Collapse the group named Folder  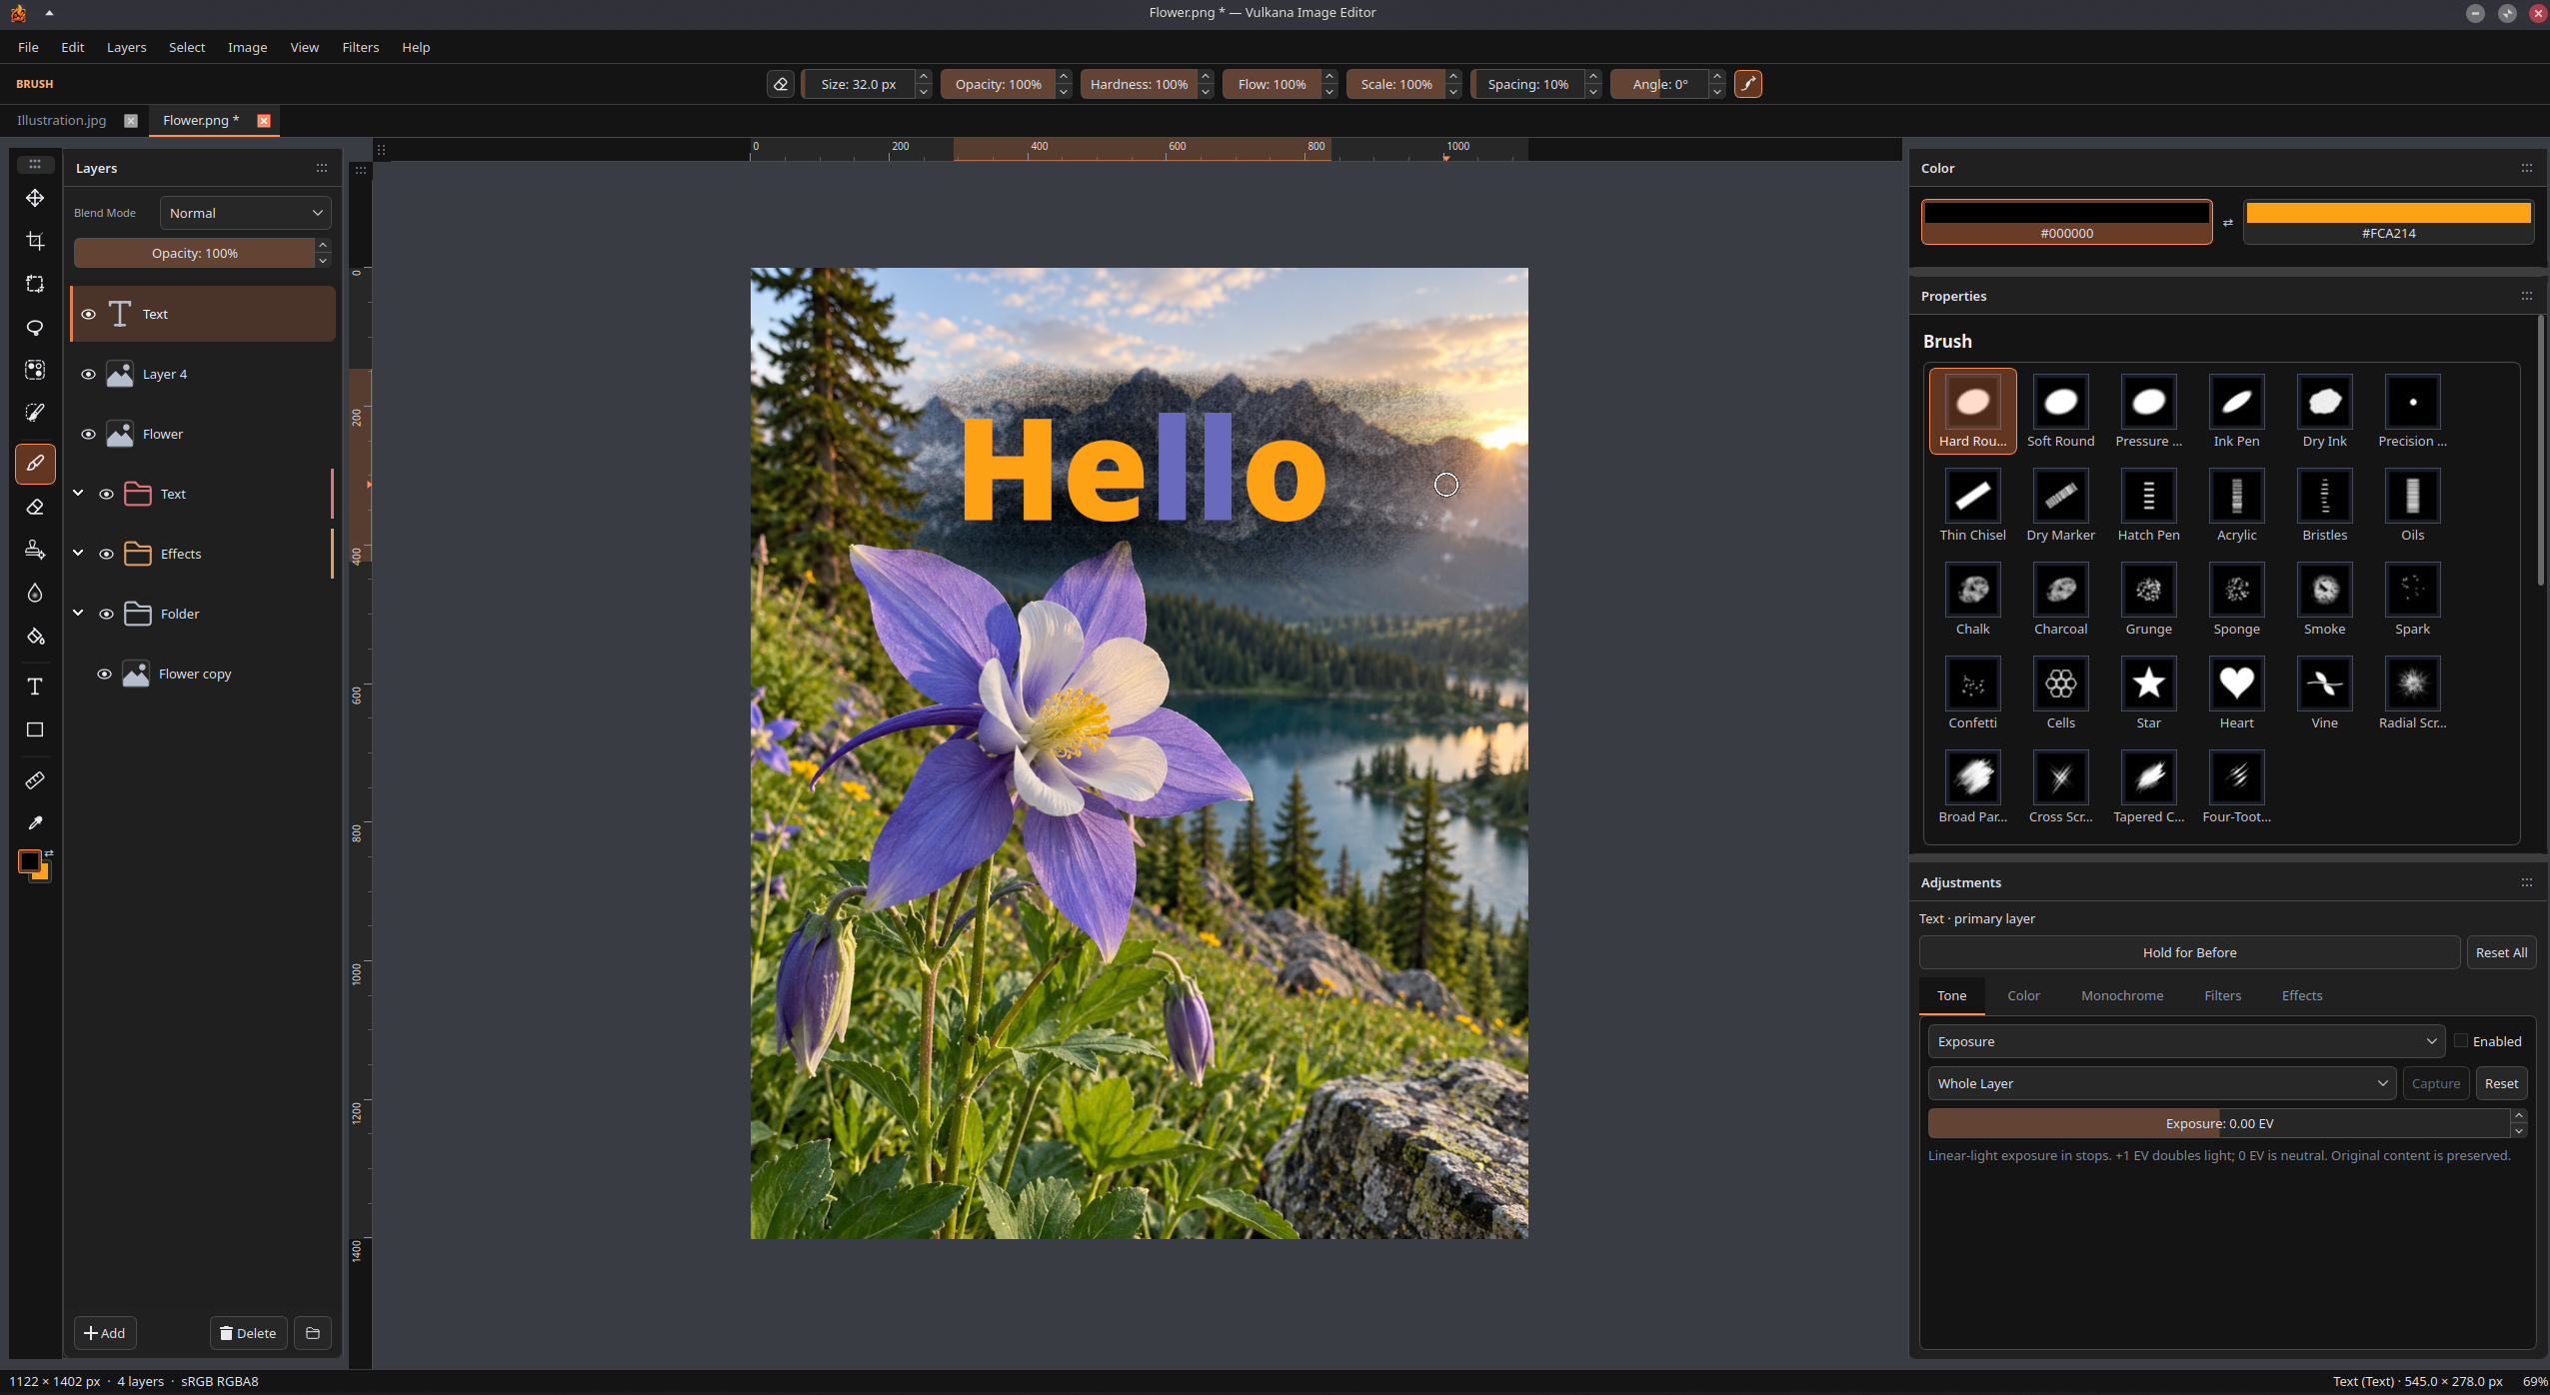pyautogui.click(x=78, y=613)
